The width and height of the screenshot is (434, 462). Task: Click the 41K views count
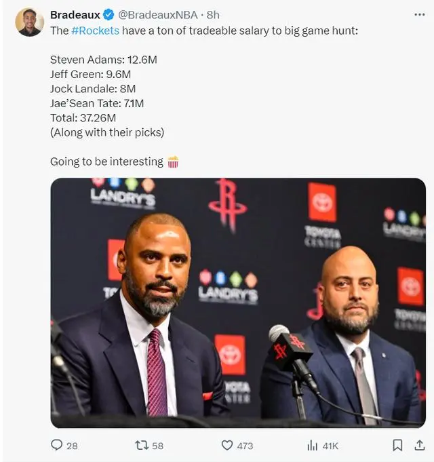(x=330, y=446)
